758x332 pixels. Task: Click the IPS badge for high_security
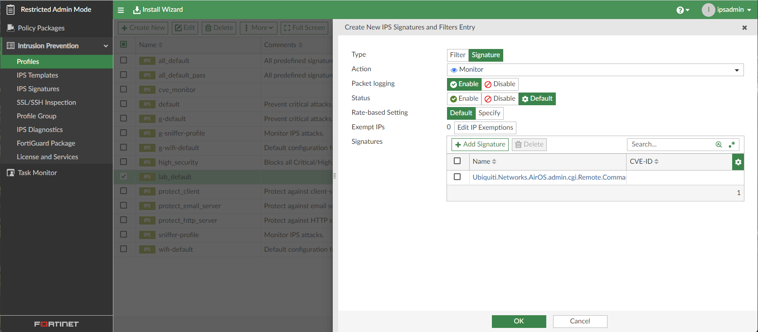(147, 162)
